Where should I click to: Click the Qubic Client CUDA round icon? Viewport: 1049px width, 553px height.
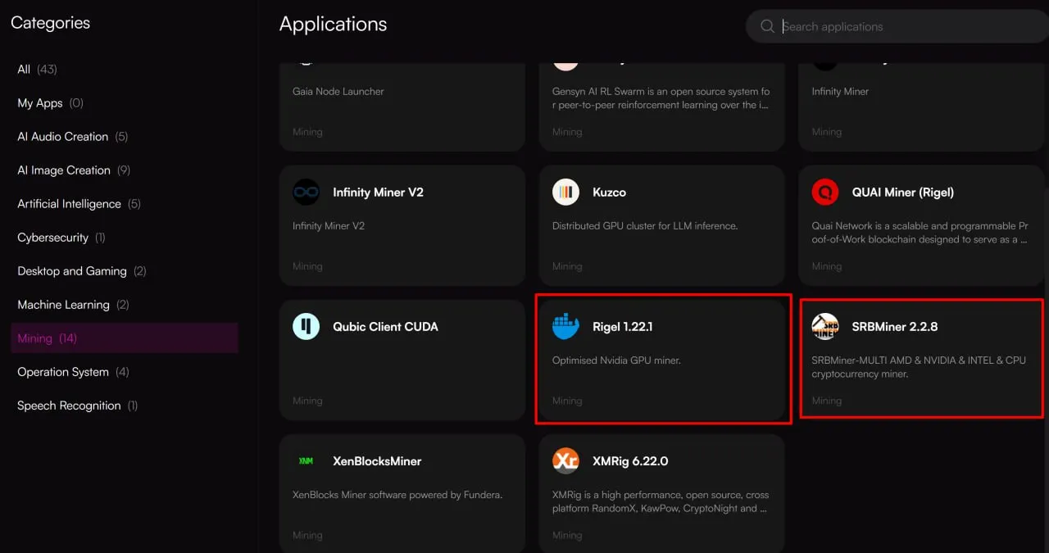point(307,327)
